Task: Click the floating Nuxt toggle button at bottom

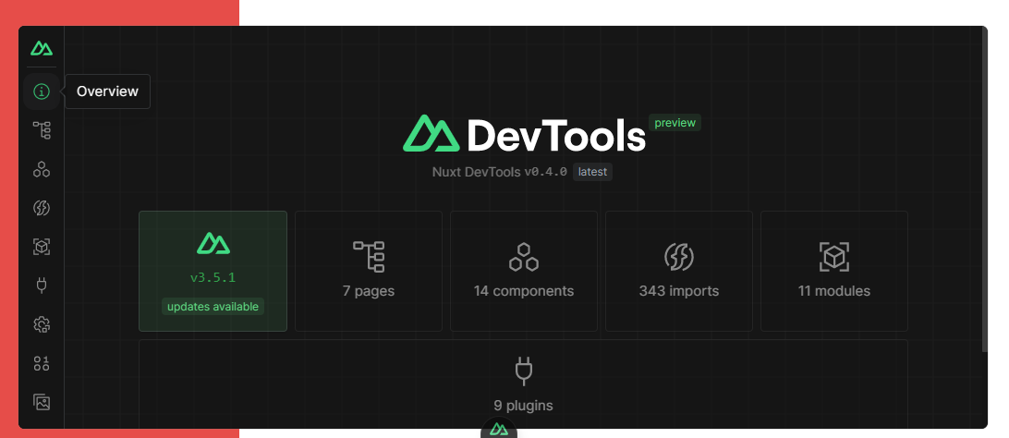Action: (499, 429)
